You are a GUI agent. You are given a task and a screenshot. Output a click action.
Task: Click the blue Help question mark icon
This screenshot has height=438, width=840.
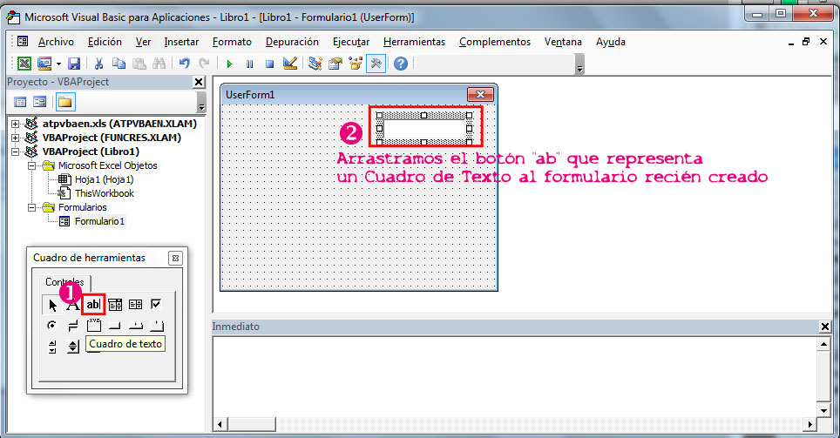(x=401, y=64)
